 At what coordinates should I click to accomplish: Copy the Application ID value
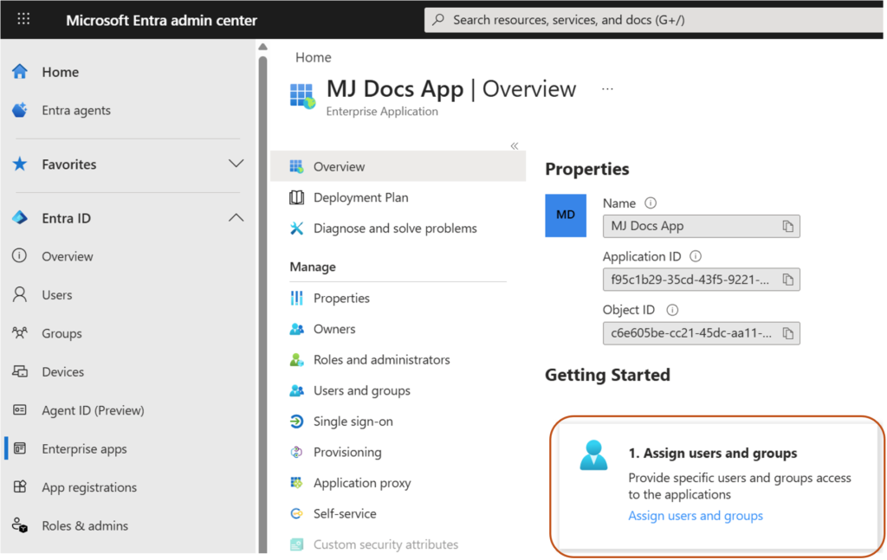787,280
